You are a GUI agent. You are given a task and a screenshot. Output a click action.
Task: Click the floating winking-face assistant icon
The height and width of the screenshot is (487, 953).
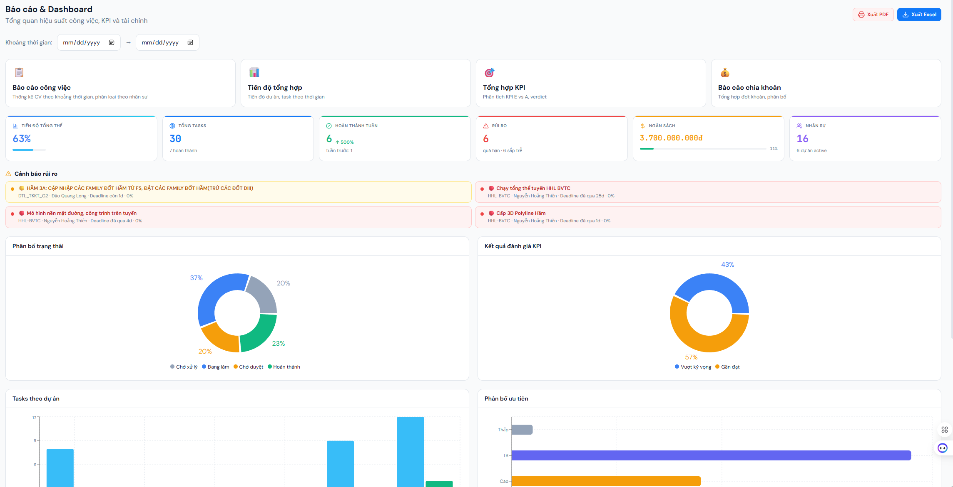(x=943, y=448)
